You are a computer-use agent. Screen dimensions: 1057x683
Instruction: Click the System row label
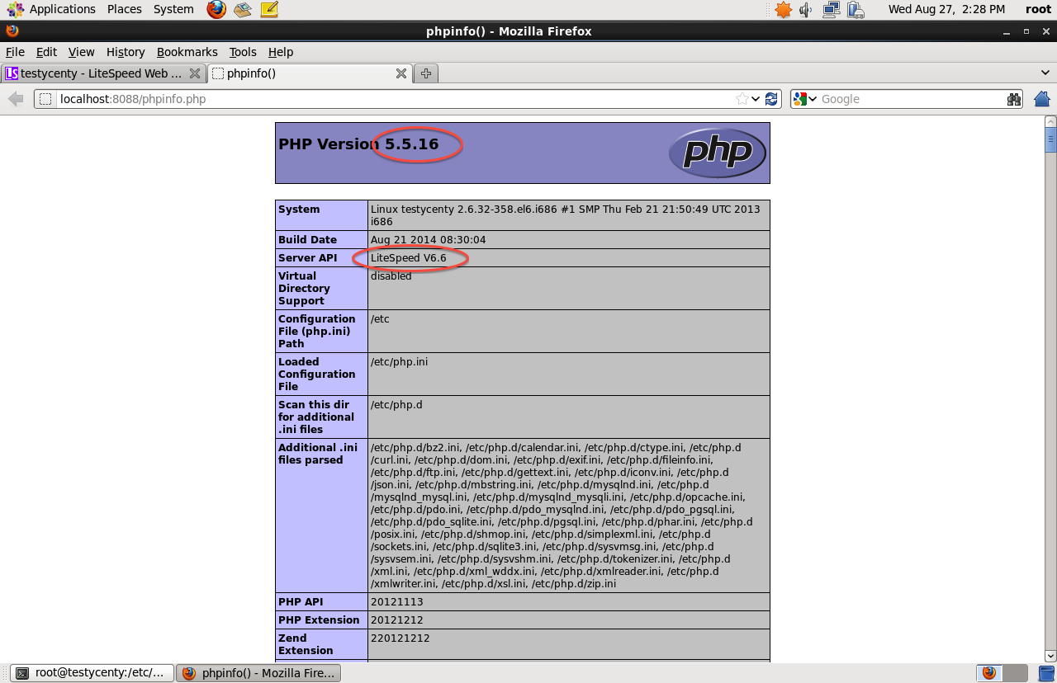tap(299, 210)
